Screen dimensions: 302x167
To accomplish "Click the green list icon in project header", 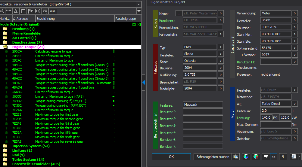I will click(x=134, y=24).
